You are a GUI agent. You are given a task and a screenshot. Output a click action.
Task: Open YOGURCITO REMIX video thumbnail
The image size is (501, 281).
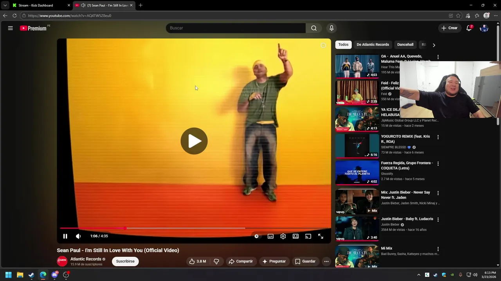click(x=357, y=146)
